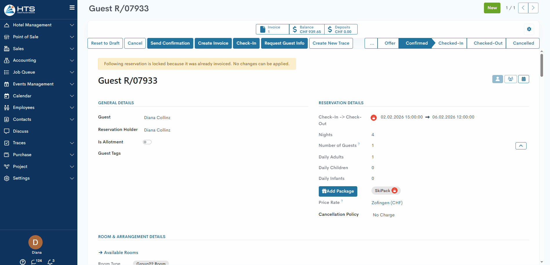
Task: Open the calendar view icon
Action: tap(523, 79)
